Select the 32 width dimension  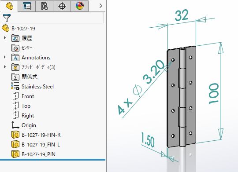182,15
